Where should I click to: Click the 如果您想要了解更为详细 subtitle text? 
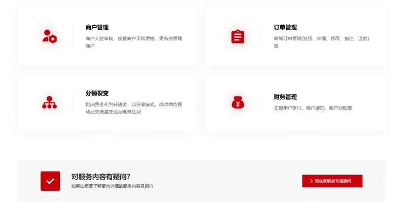[112, 186]
